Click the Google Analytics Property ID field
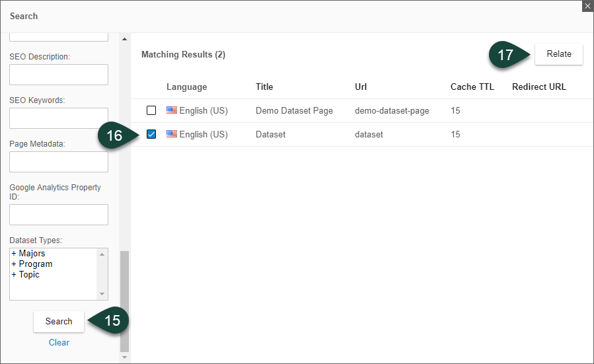 [x=58, y=215]
